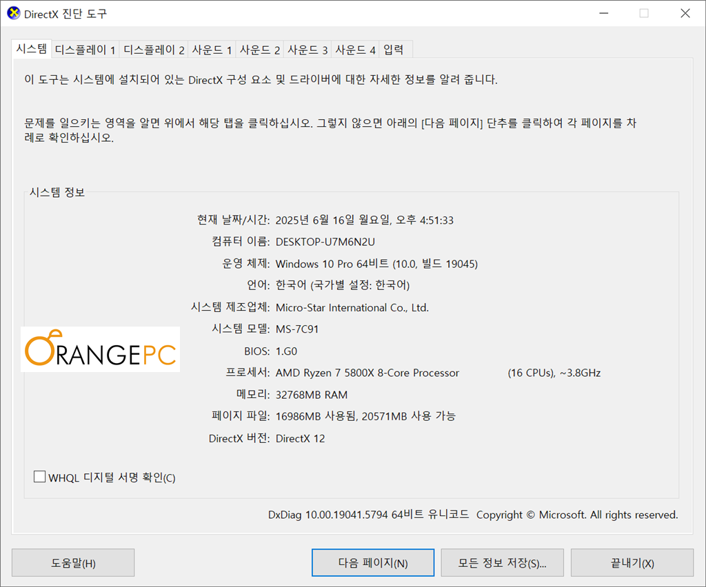Minimize the DirectX 진단 도구 window
706x587 pixels.
click(604, 14)
